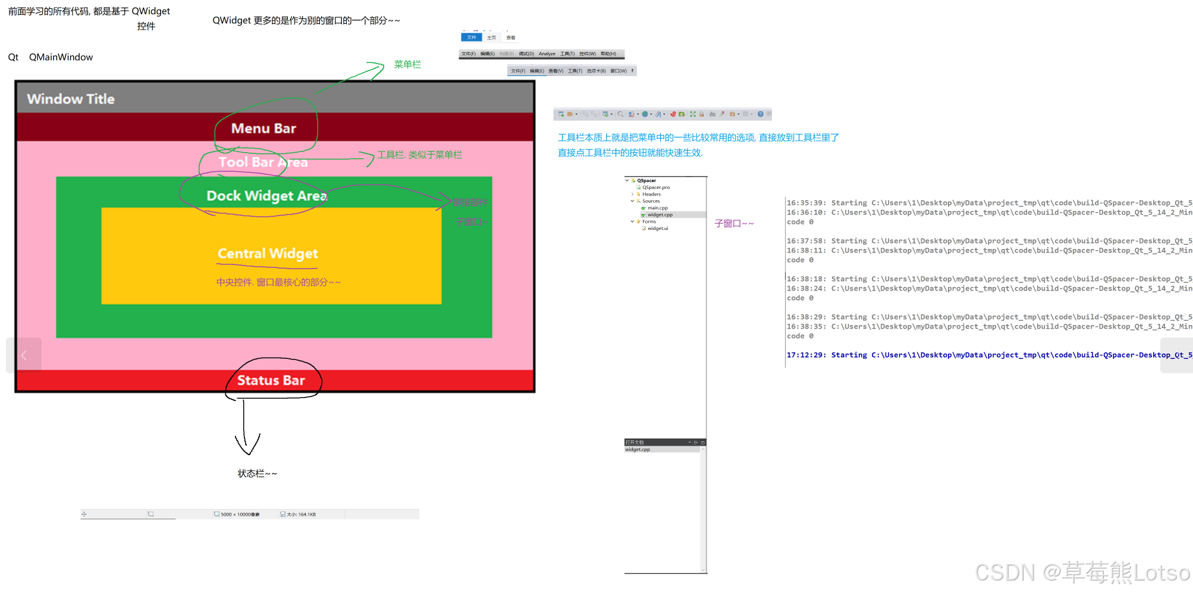Click the orange folder with plus icon
This screenshot has height=593, width=1193.
pos(732,114)
